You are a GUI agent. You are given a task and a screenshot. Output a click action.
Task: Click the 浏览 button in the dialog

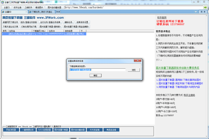click(x=134, y=70)
